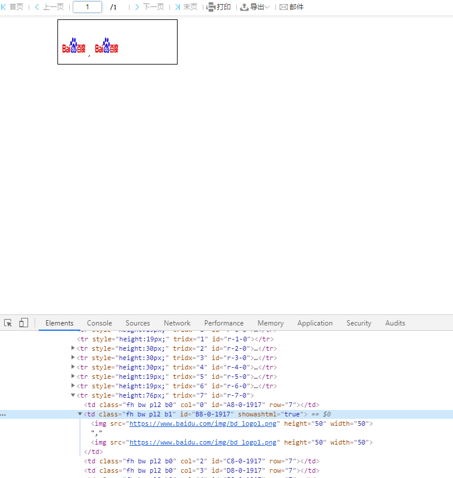Click the 邮件 mail text button
The image size is (453, 478).
tap(297, 7)
